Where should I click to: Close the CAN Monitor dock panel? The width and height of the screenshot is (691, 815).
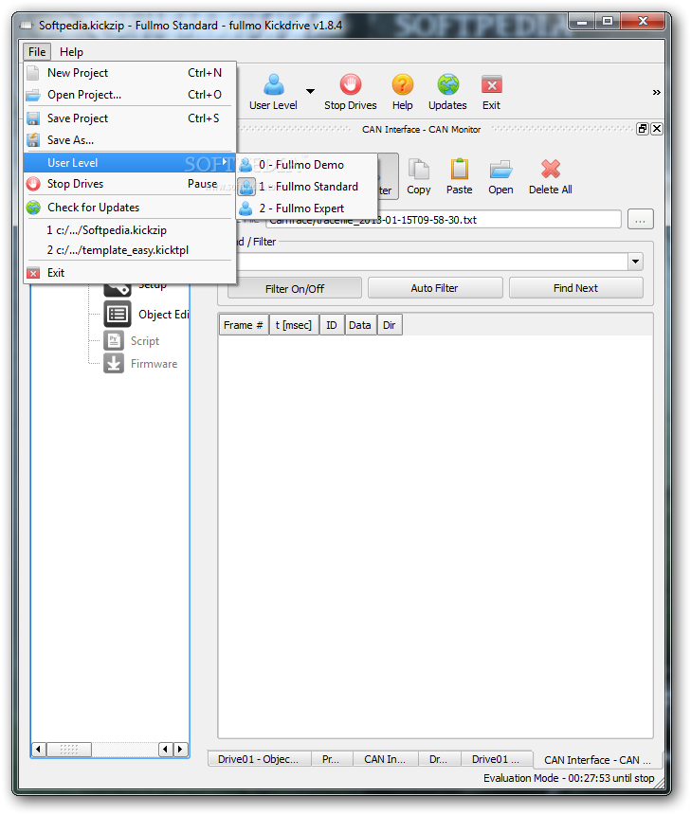(657, 129)
